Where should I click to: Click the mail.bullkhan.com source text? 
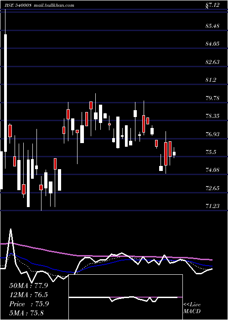(53, 5)
